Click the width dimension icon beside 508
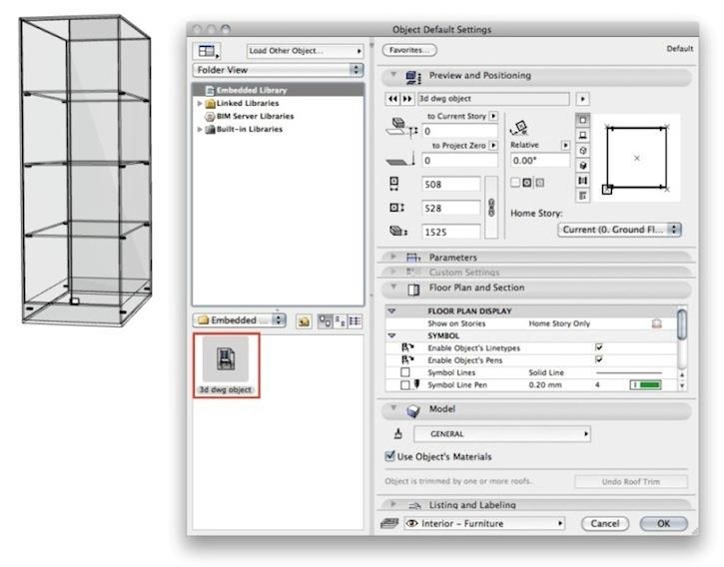 [393, 184]
